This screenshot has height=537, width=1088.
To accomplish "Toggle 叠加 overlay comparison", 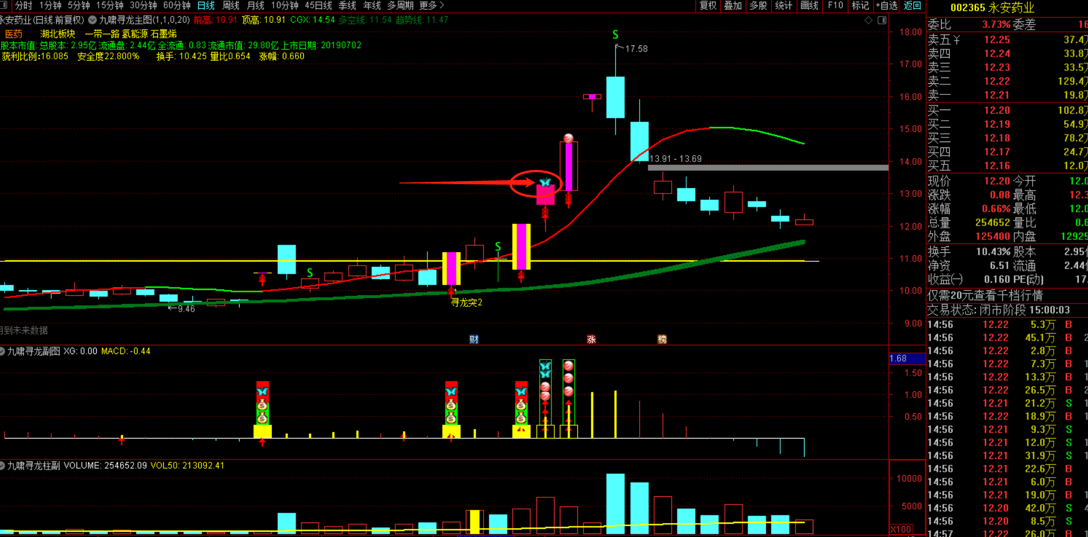I will (733, 6).
